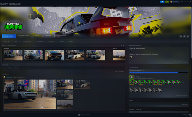Image resolution: width=192 pixels, height=117 pixels.
Task: Click the activity status input field
Action: click(63, 68)
